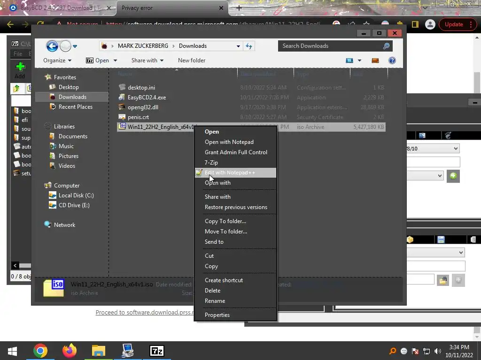Click the volume speaker tray icon
Screen dimensions: 481x360
pos(437,351)
